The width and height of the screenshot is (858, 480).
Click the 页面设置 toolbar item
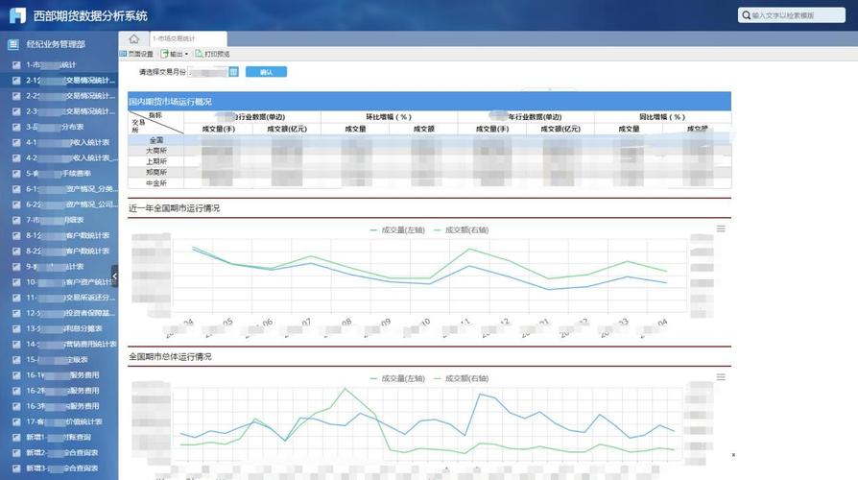pos(137,54)
